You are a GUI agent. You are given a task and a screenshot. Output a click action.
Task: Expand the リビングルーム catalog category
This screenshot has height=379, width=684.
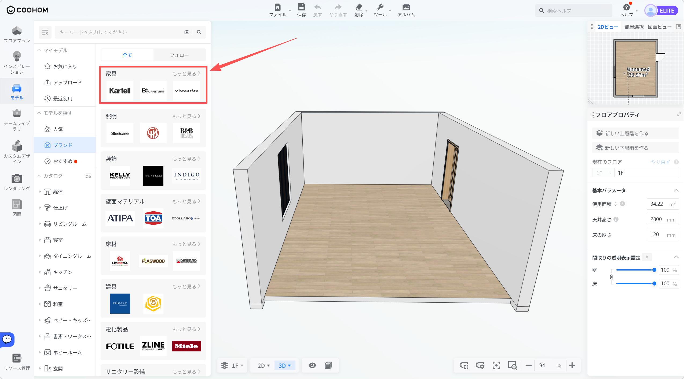coord(40,224)
